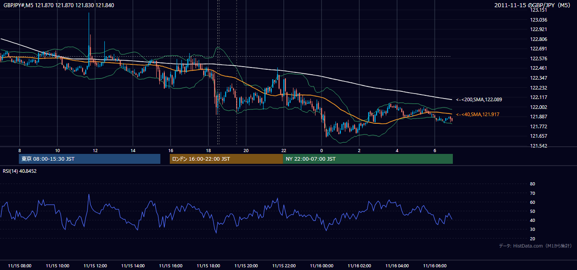Click the bottom time label 11/15 12:00

(x=95, y=266)
